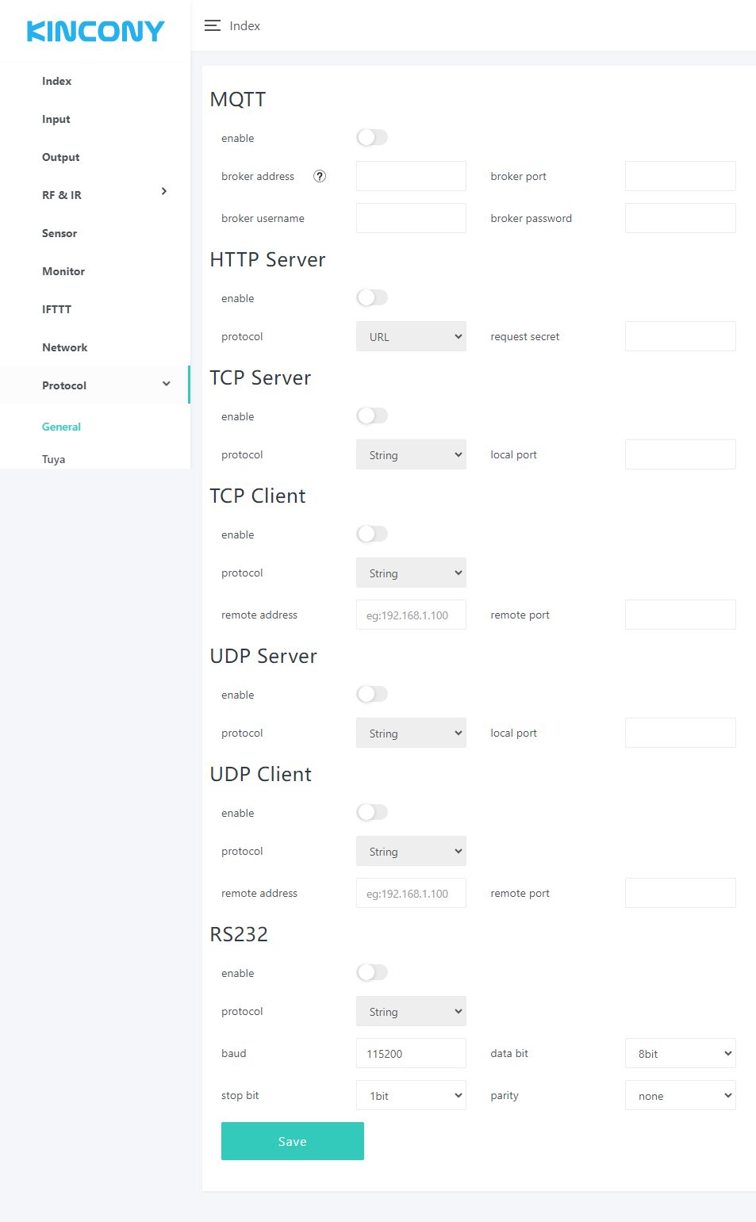Click the Save button
The image size is (756, 1222).
292,1141
